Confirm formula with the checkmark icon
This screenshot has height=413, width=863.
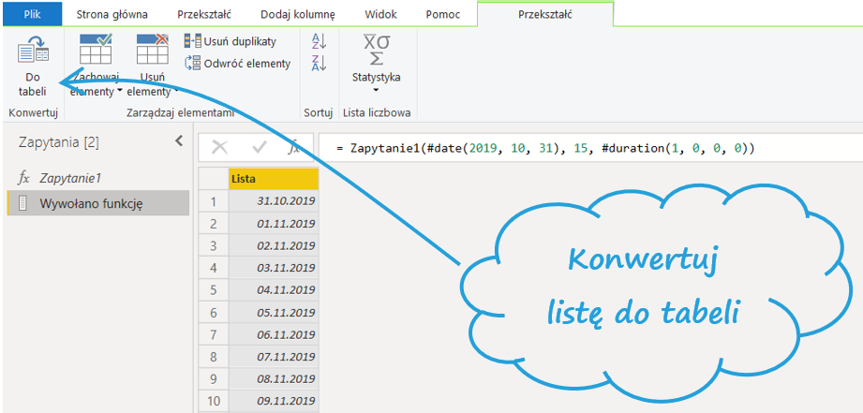point(260,147)
